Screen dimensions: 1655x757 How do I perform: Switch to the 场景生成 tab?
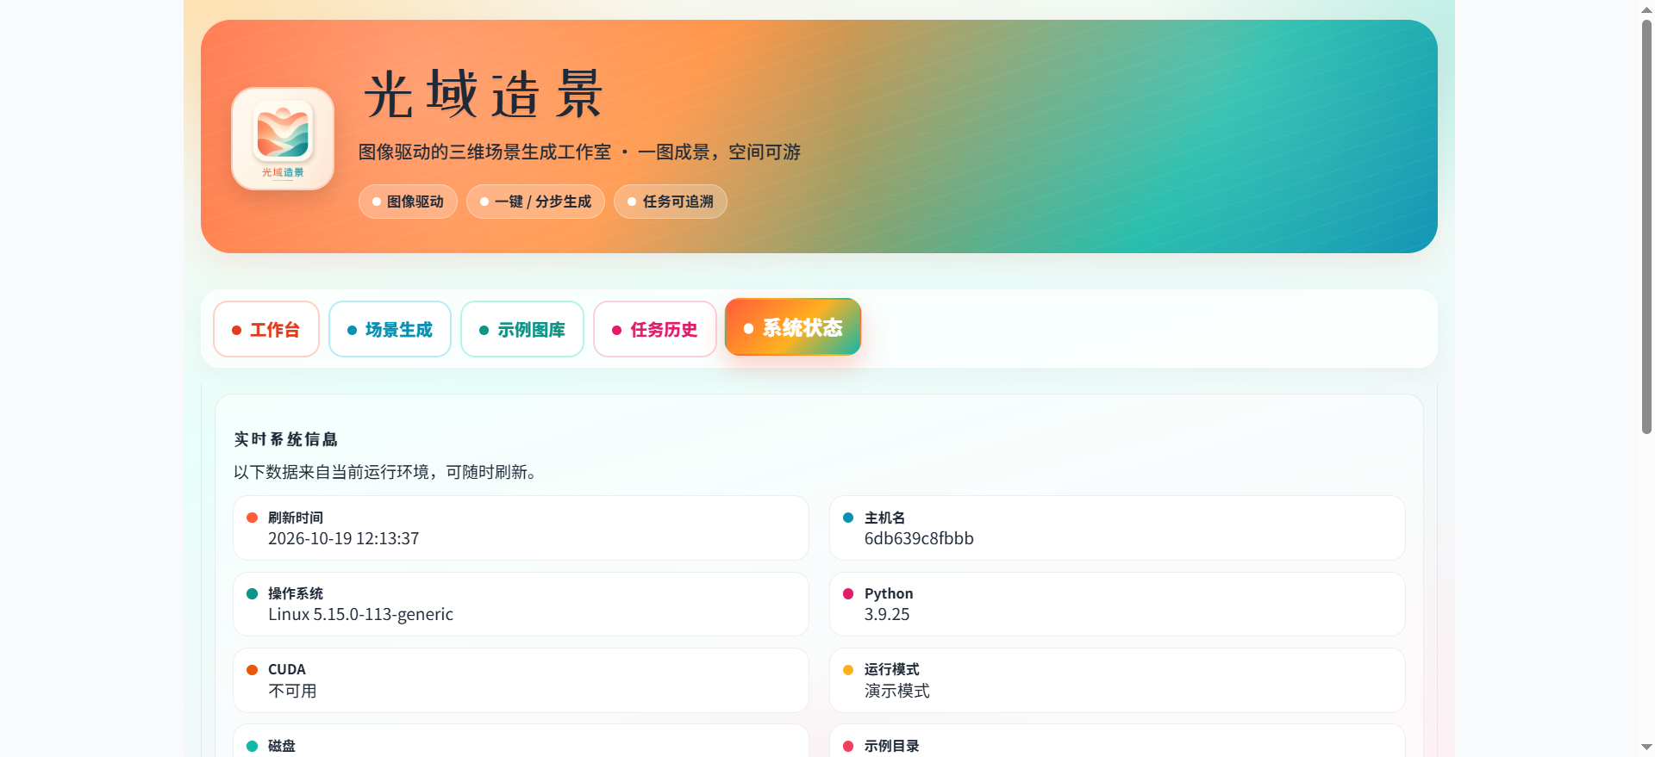pyautogui.click(x=390, y=329)
